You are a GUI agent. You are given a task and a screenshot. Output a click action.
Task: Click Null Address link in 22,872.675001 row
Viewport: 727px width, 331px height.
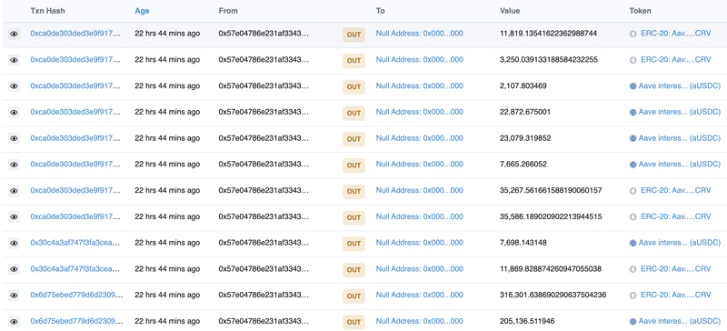pos(420,112)
